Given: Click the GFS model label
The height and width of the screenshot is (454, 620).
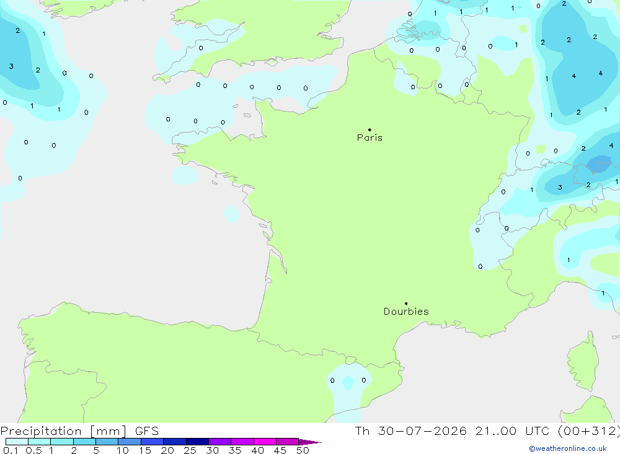Looking at the screenshot, I should pos(147,431).
